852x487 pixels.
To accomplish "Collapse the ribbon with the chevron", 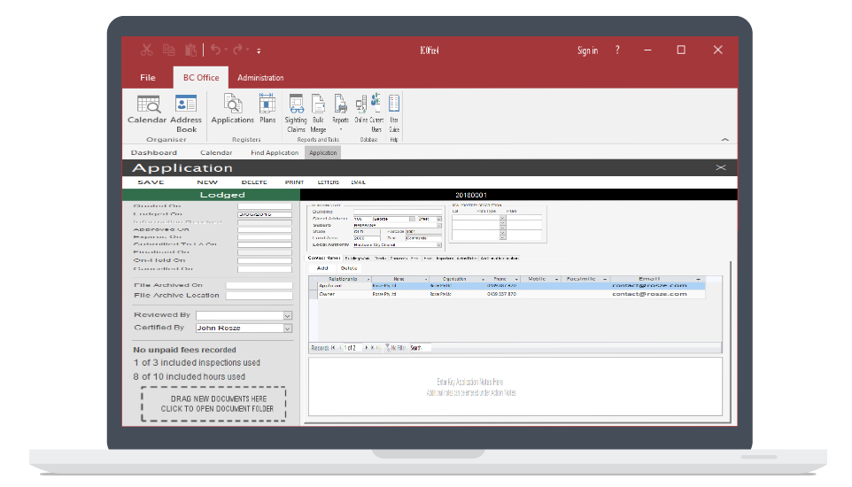I will click(x=724, y=139).
